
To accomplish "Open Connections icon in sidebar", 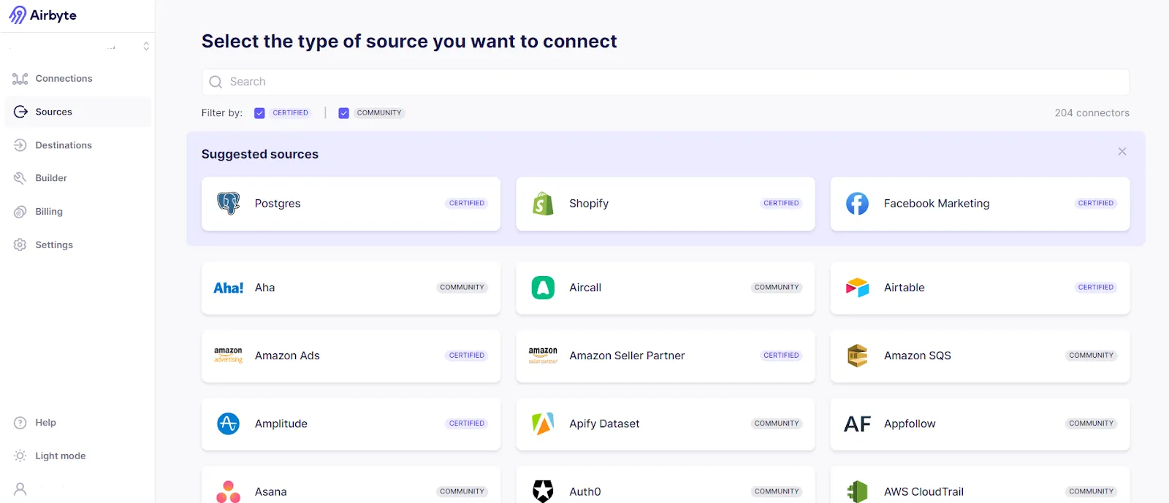I will 20,78.
